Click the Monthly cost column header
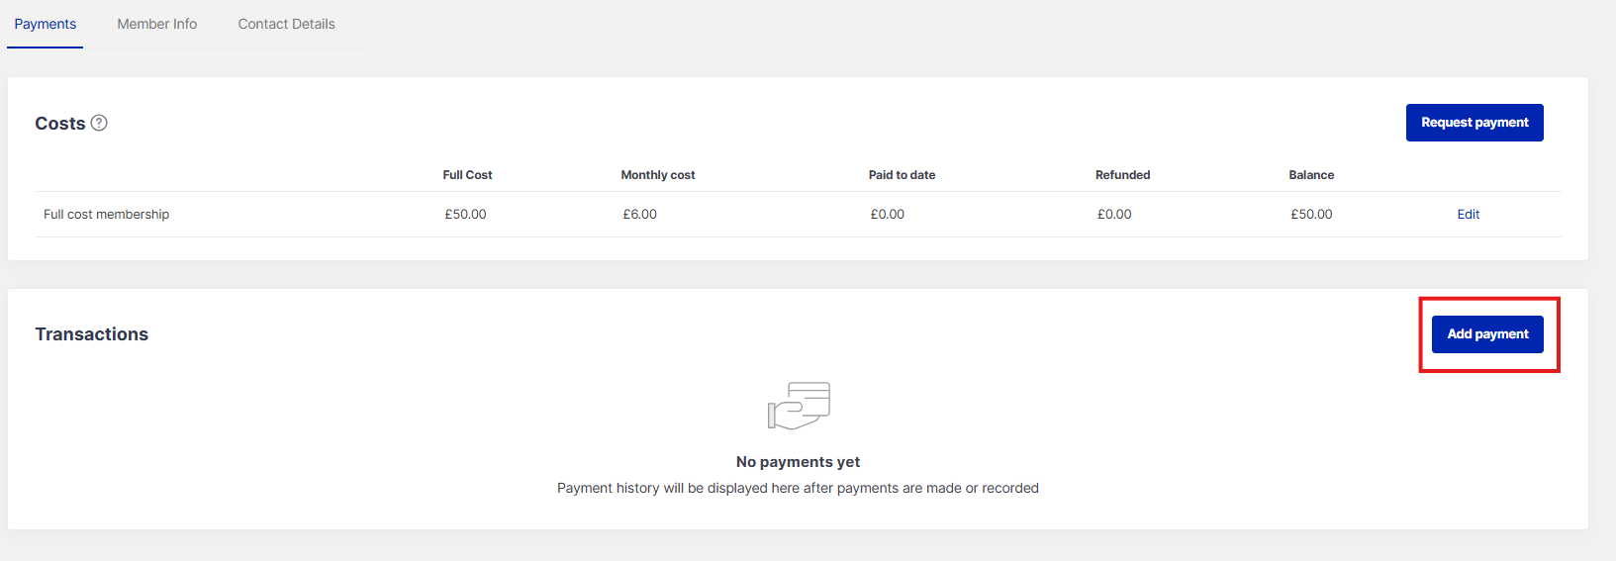 click(x=658, y=175)
